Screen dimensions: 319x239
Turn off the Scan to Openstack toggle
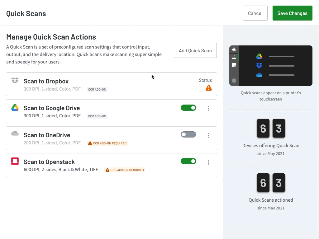point(188,161)
